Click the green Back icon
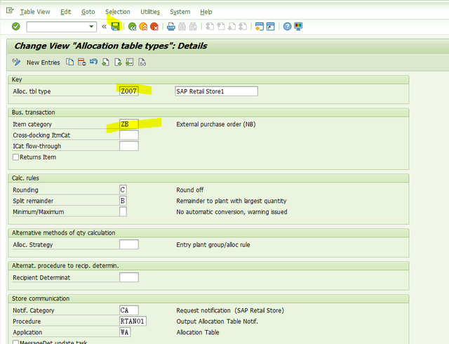This screenshot has height=344, width=449. [x=132, y=27]
